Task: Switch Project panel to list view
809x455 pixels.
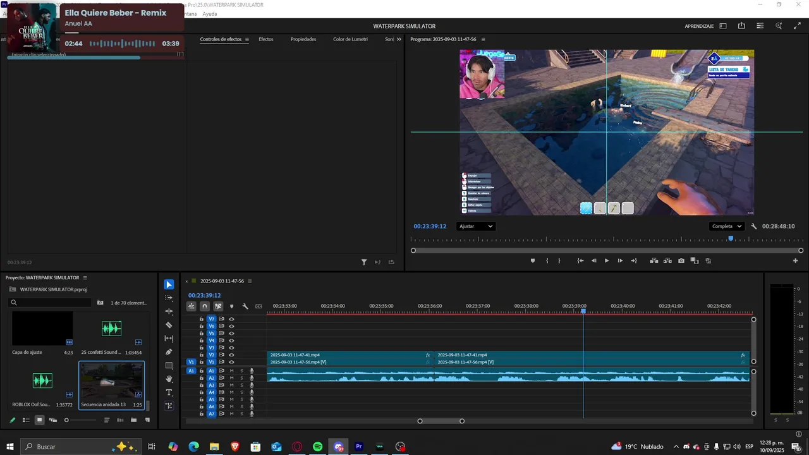Action: pyautogui.click(x=26, y=420)
